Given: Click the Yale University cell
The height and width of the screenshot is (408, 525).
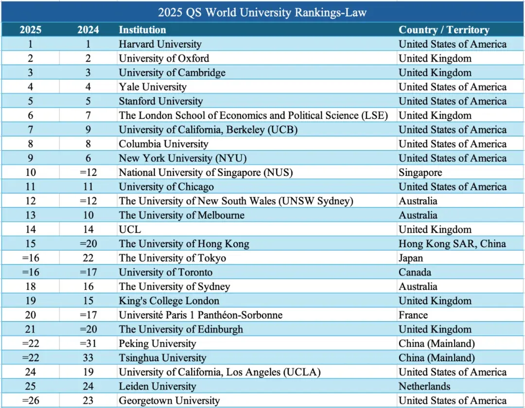Looking at the screenshot, I should (x=152, y=86).
